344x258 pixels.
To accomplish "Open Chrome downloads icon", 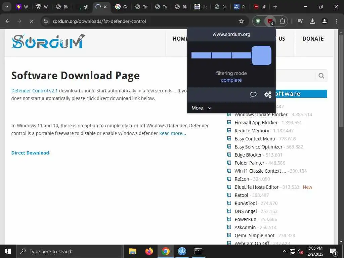I will [312, 21].
